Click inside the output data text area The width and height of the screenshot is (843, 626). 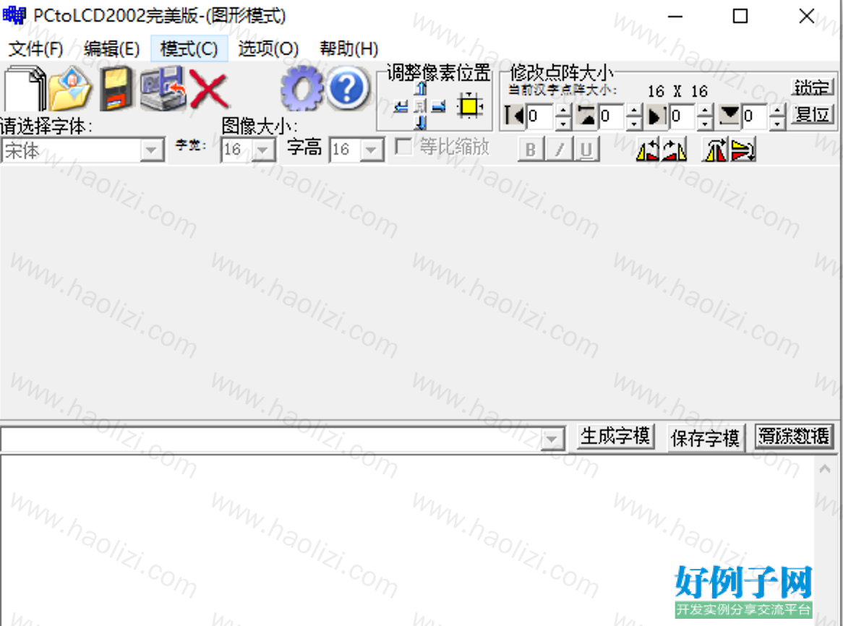click(407, 540)
